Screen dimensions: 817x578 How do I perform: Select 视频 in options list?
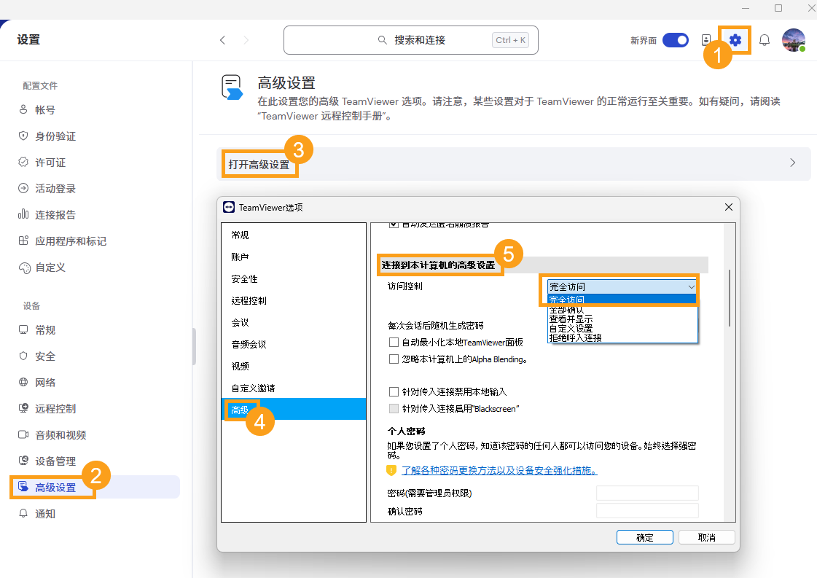[x=294, y=367]
